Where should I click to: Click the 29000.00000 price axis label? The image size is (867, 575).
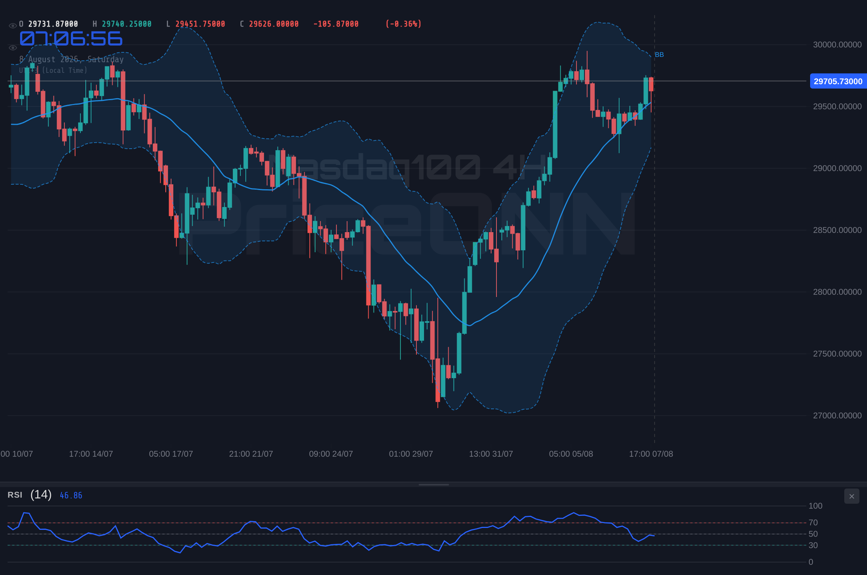coord(837,168)
